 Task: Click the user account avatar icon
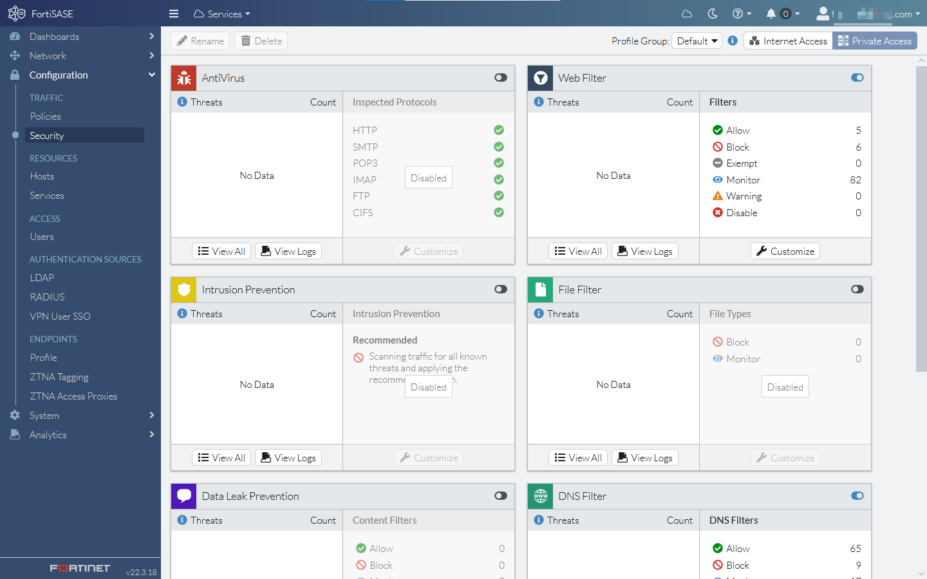[823, 14]
